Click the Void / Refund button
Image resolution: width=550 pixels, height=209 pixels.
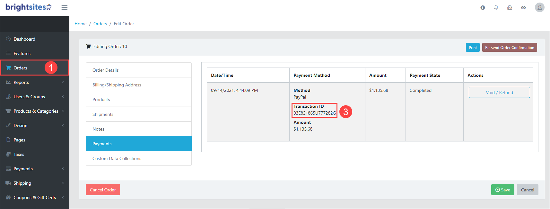pos(499,92)
